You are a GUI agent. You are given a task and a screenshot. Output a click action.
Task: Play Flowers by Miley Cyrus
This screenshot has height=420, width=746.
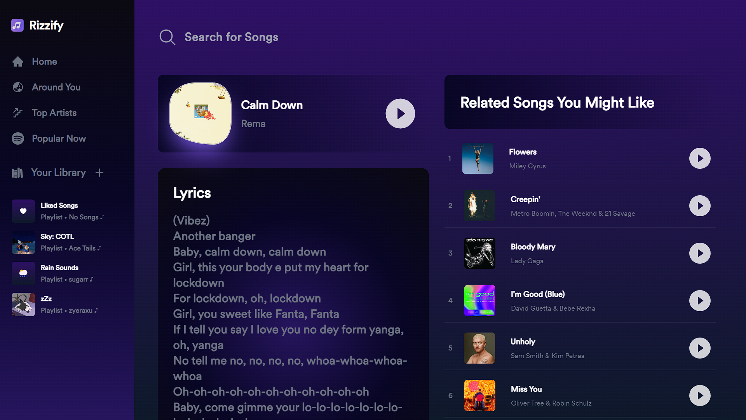pos(699,158)
